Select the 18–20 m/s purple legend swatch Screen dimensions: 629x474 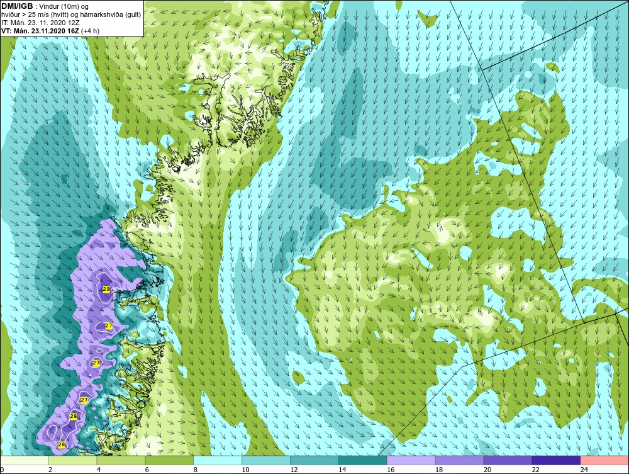459,460
